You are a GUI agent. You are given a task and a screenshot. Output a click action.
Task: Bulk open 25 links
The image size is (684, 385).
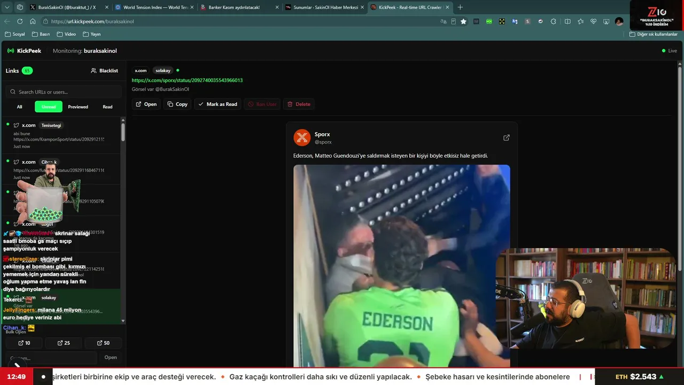tap(64, 343)
